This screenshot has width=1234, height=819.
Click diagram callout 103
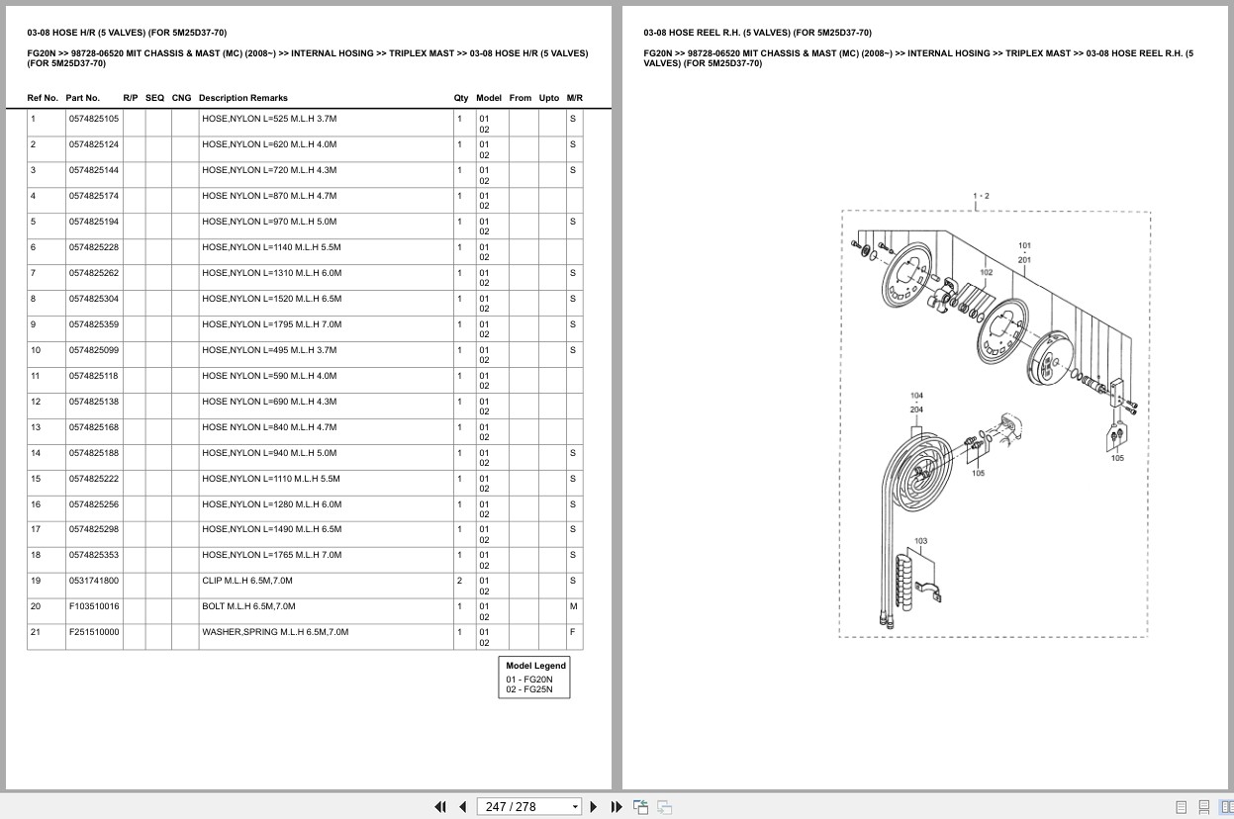tap(921, 541)
